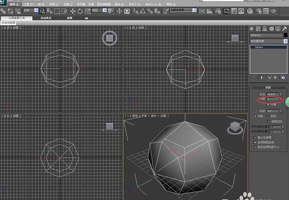
Task: Click Make Unique icon under modifier stack
Action: [270, 78]
